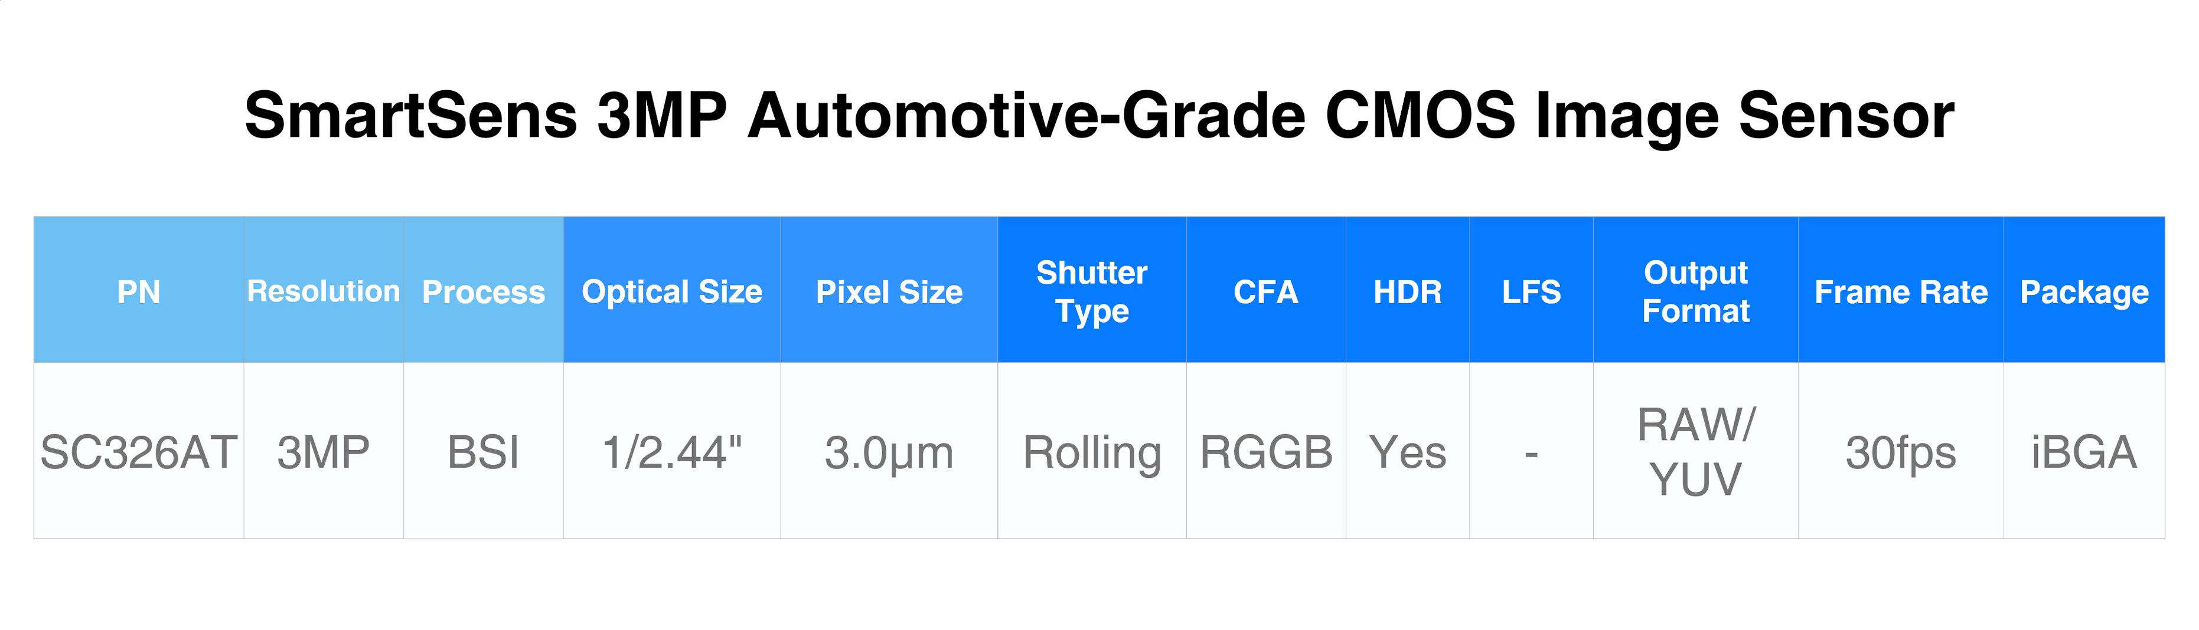The image size is (2199, 630).
Task: Click the BSI process cell
Action: (483, 451)
